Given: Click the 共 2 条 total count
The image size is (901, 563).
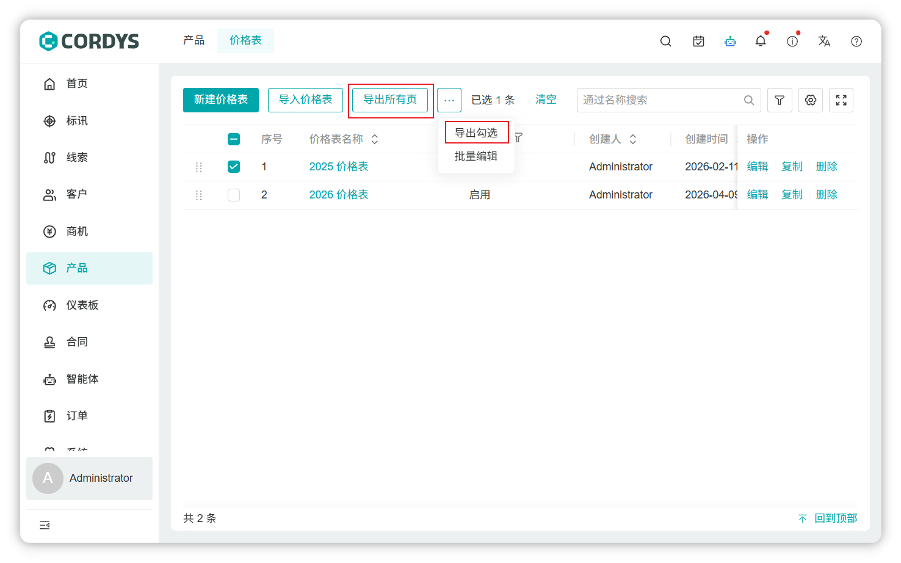Looking at the screenshot, I should tap(200, 518).
